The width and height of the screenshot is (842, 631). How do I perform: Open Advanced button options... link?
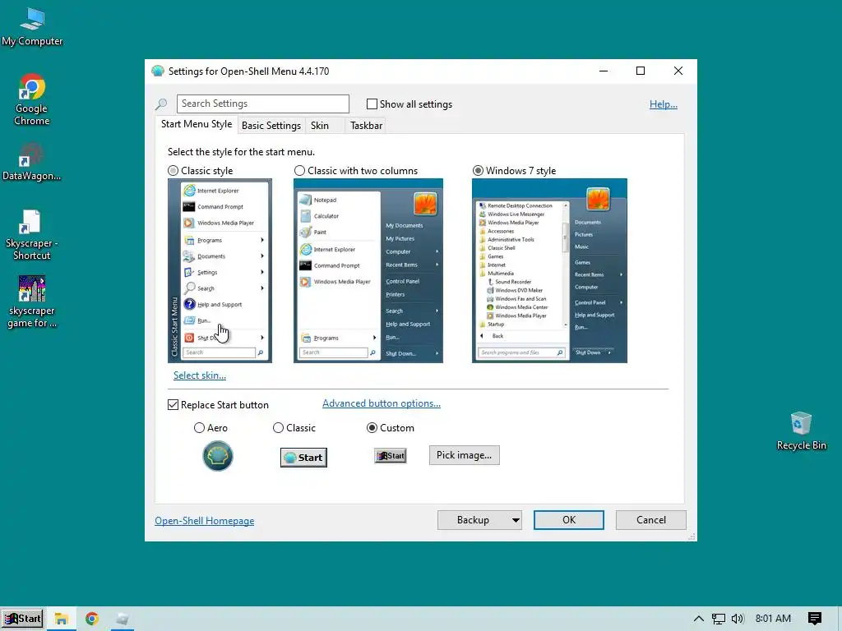(x=382, y=403)
